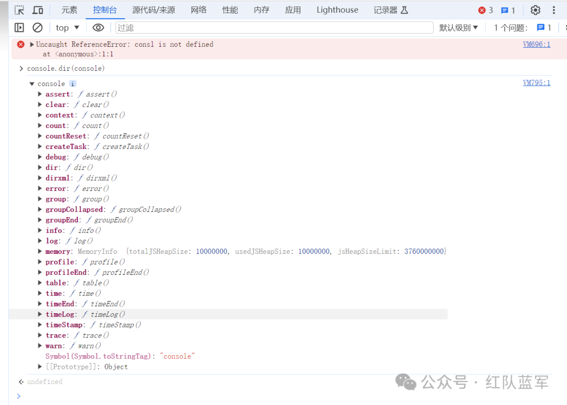Switch to the Lighthouse tab

pos(337,10)
